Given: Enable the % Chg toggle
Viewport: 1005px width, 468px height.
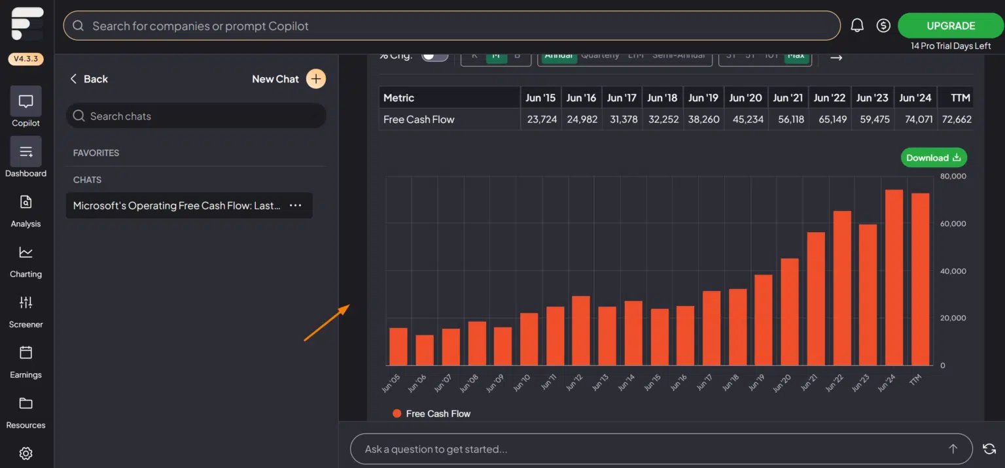Looking at the screenshot, I should pyautogui.click(x=434, y=58).
